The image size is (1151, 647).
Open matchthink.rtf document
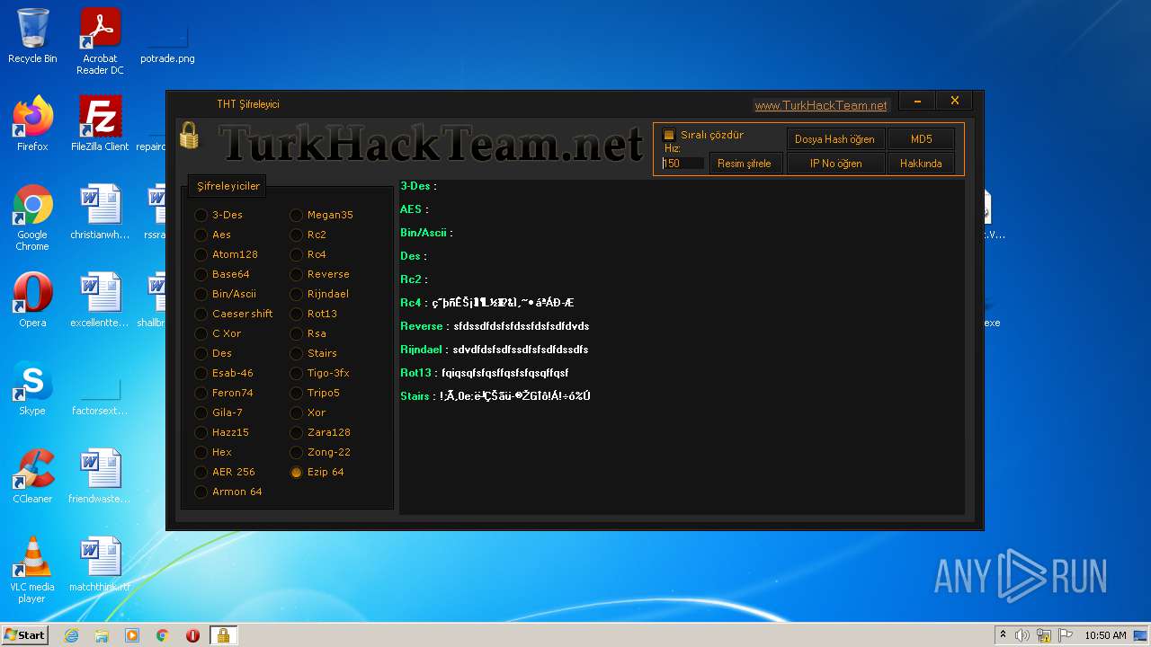pos(100,564)
